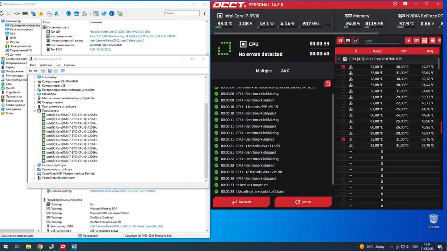This screenshot has width=447, height=251.
Task: Click Retry button in OCCT
Action: click(303, 202)
